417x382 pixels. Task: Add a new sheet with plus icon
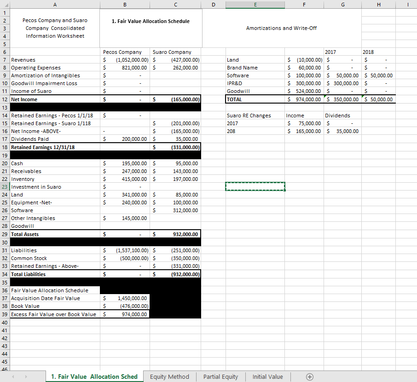coord(310,376)
